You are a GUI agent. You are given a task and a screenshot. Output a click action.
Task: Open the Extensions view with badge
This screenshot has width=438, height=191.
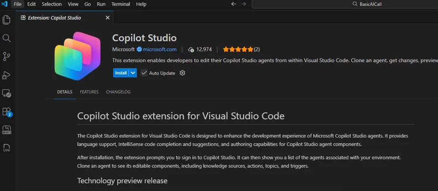6,111
